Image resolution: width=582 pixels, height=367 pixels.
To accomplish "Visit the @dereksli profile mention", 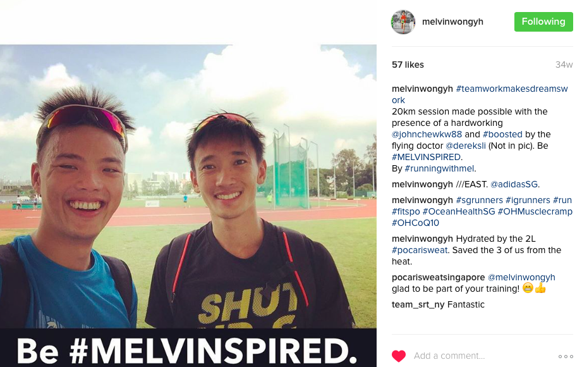I will click(466, 146).
